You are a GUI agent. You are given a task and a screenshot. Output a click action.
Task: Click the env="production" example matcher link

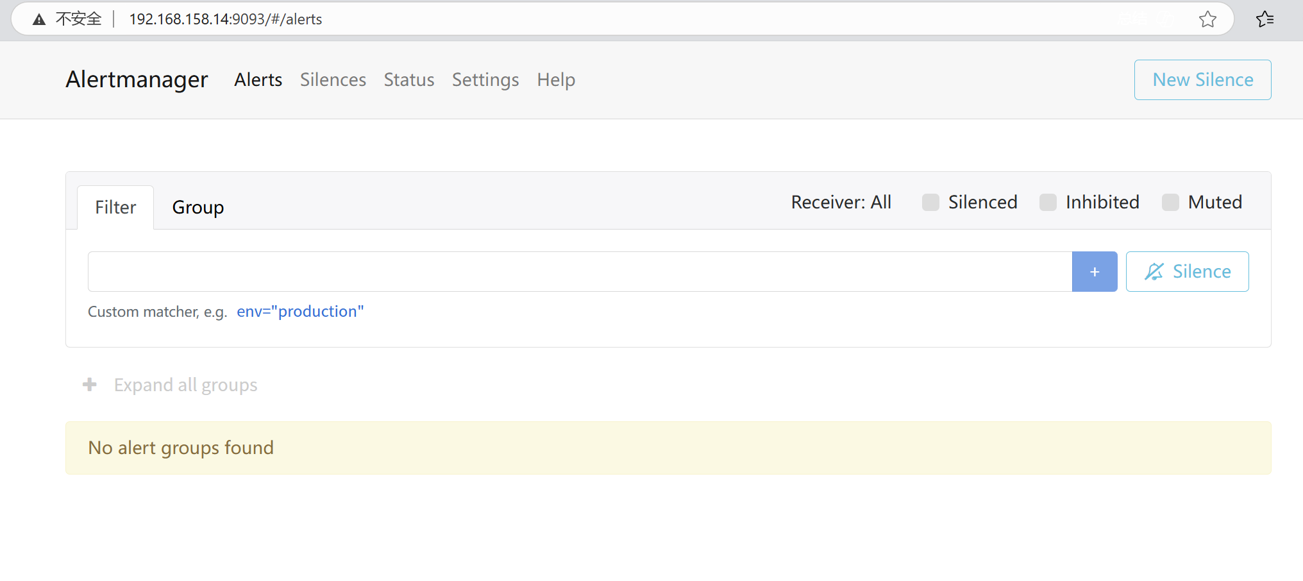pos(300,312)
